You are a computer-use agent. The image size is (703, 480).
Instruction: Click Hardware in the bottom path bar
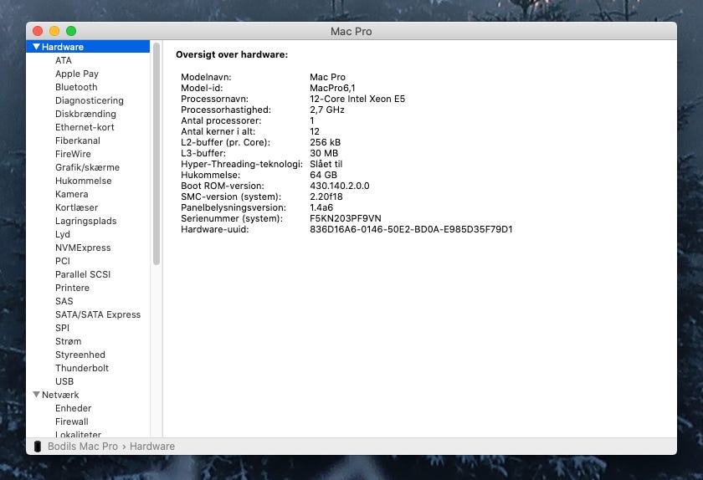(x=152, y=447)
